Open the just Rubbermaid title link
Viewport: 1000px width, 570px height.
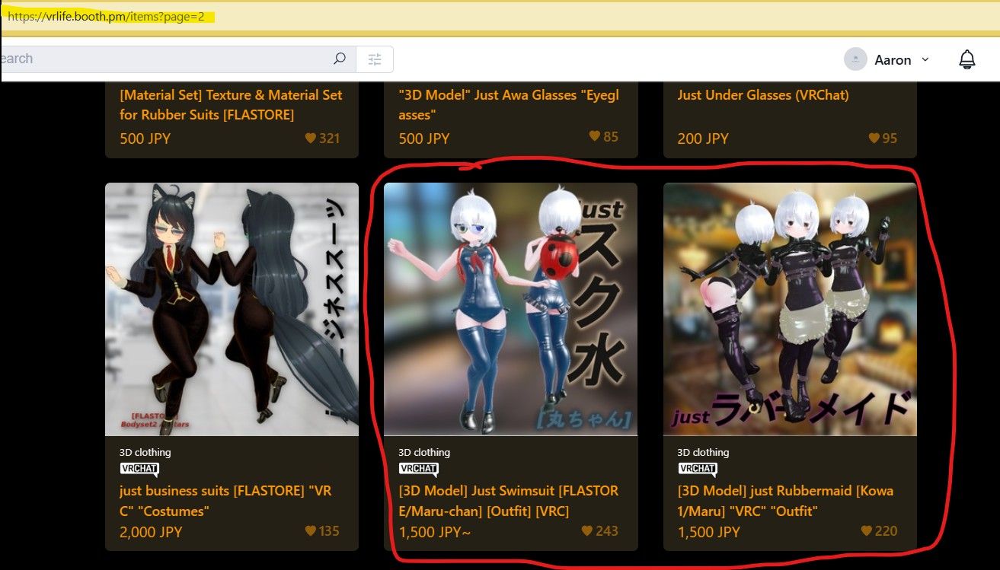(x=786, y=501)
